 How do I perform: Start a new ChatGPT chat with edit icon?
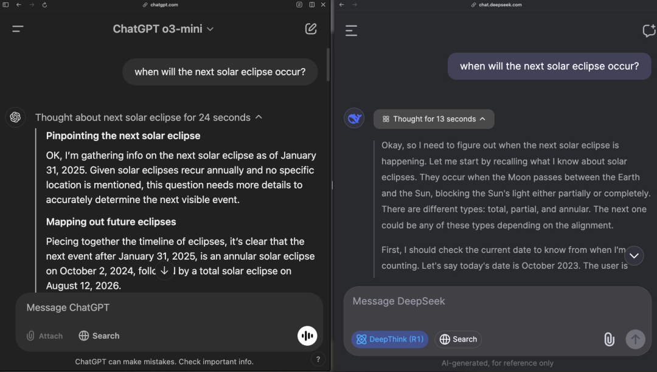(x=310, y=29)
